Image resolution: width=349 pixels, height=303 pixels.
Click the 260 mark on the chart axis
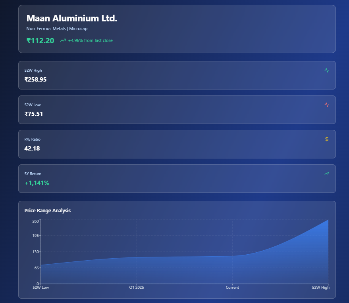click(35, 221)
